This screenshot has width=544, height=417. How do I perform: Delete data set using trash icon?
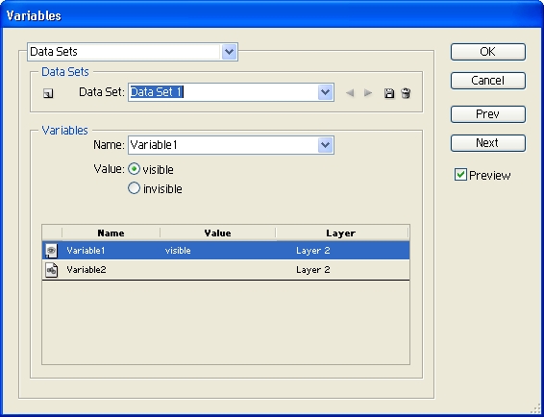[406, 93]
